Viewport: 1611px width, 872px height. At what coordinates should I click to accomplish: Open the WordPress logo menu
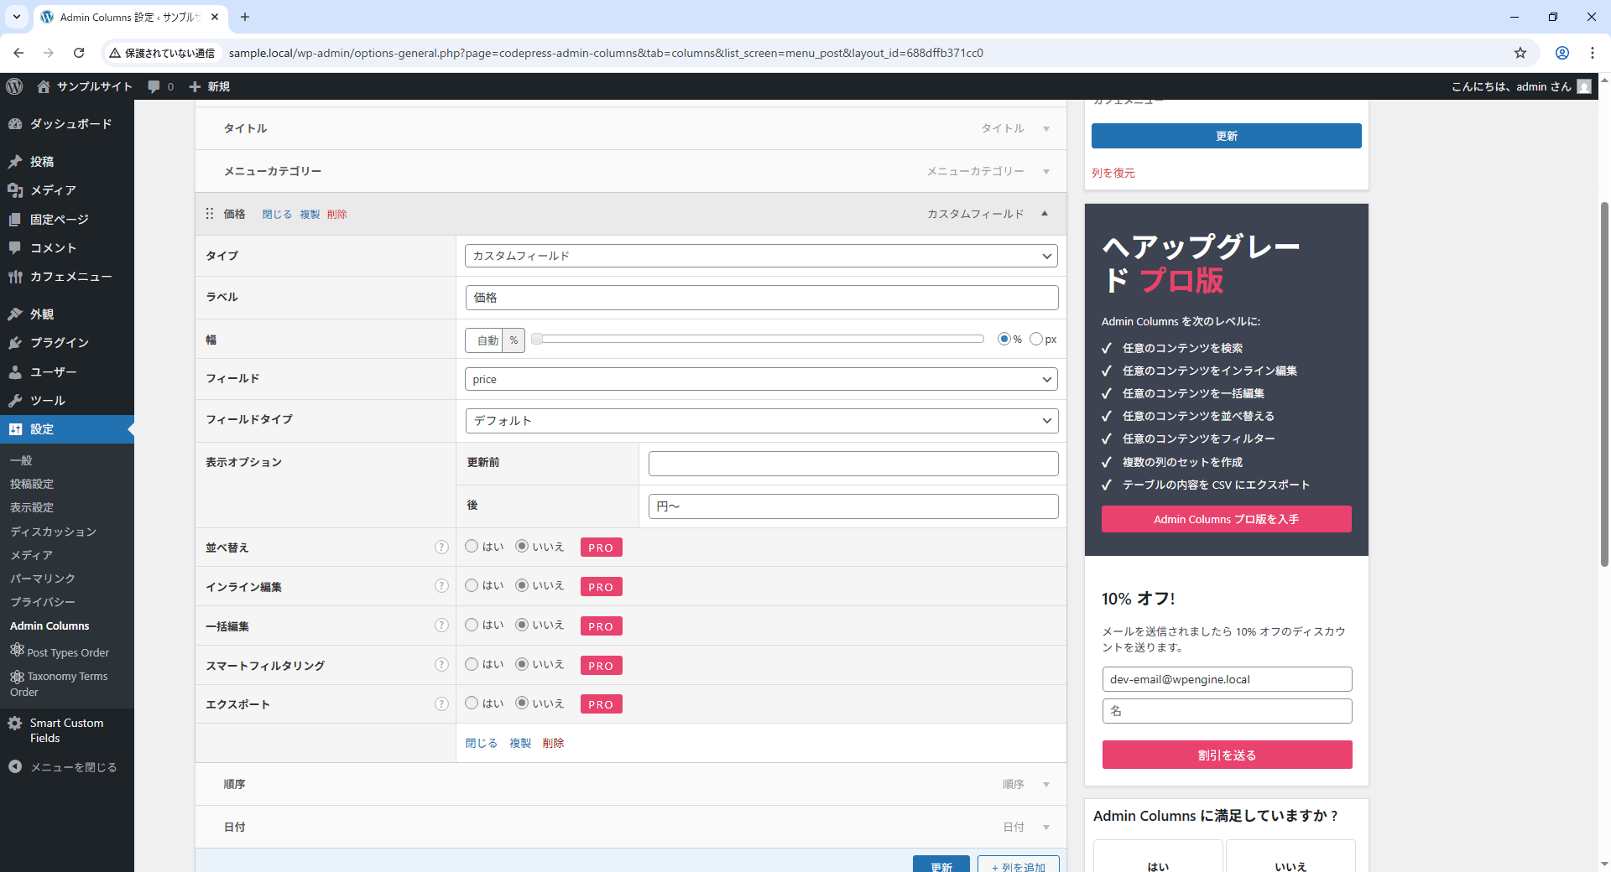(14, 86)
